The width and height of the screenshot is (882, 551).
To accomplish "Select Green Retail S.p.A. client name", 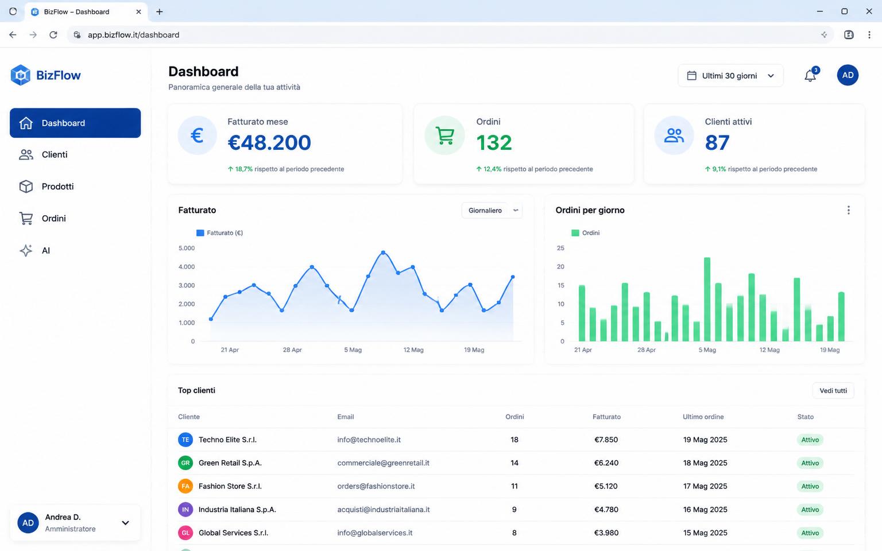I will (x=230, y=463).
